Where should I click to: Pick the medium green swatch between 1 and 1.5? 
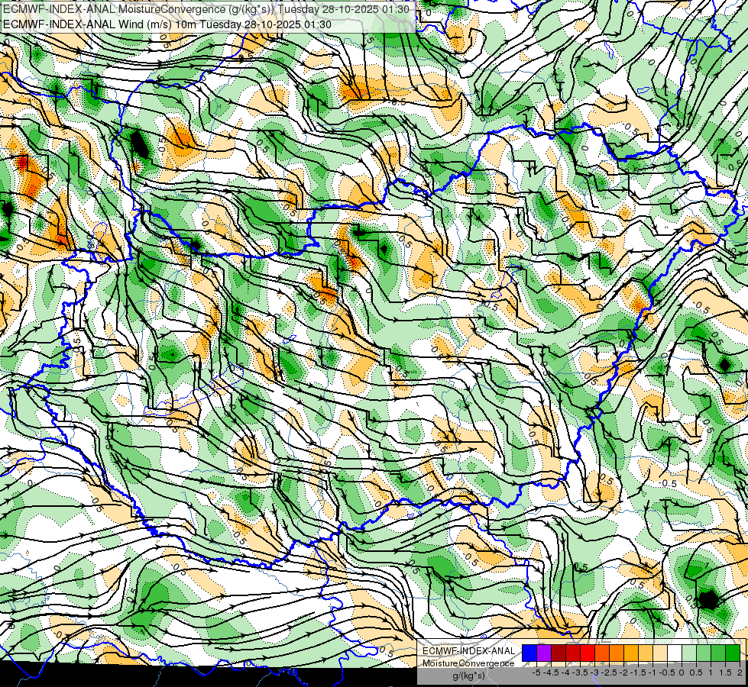[x=718, y=653]
